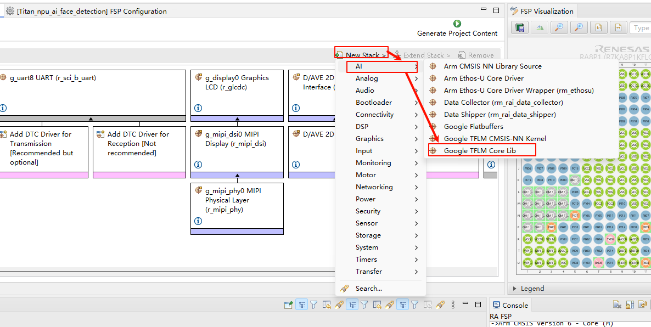Viewport: 651px width, 327px height.
Task: Click the New Stack button
Action: coord(361,55)
